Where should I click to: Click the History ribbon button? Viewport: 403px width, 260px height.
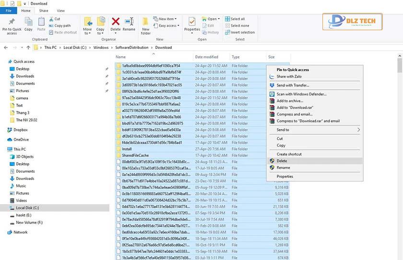[x=211, y=32]
